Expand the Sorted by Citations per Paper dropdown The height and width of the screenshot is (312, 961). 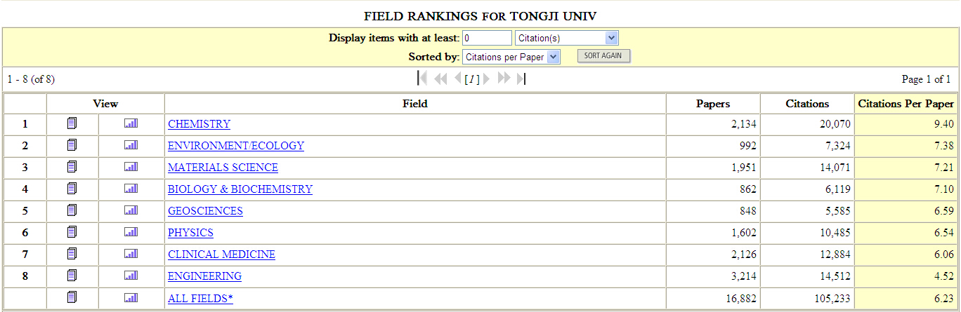click(x=511, y=57)
